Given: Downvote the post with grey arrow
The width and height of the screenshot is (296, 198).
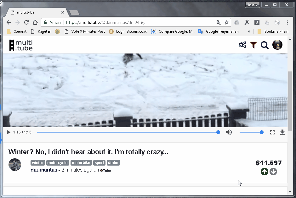Looking at the screenshot, I should (x=273, y=172).
